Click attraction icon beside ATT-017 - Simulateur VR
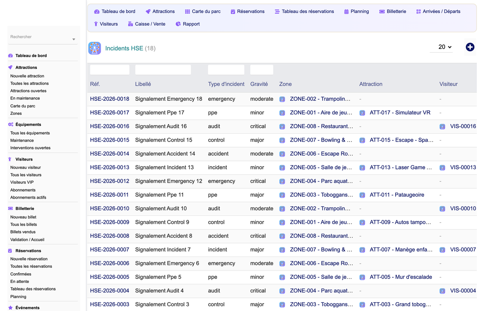Viewport: 482px width, 311px height. coord(362,113)
